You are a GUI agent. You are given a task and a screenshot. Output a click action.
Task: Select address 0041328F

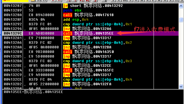point(13,19)
